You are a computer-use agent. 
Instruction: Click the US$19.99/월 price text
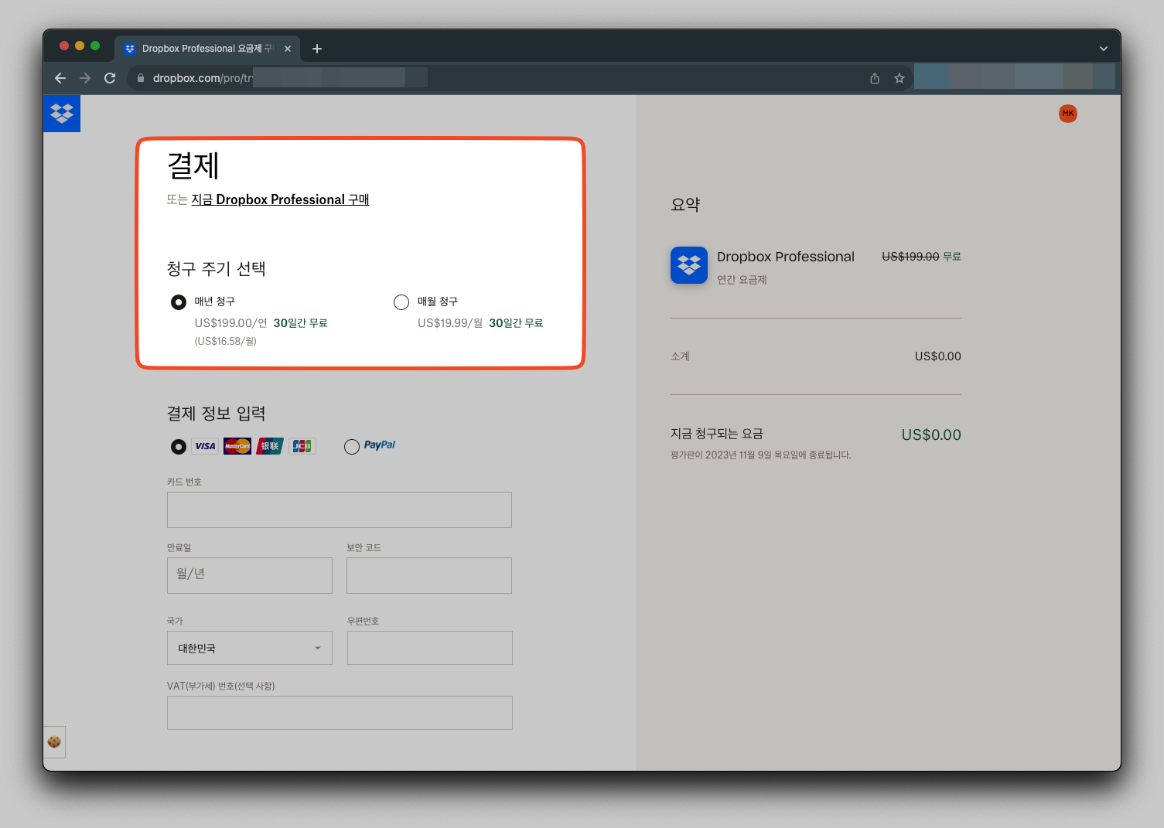click(x=450, y=323)
